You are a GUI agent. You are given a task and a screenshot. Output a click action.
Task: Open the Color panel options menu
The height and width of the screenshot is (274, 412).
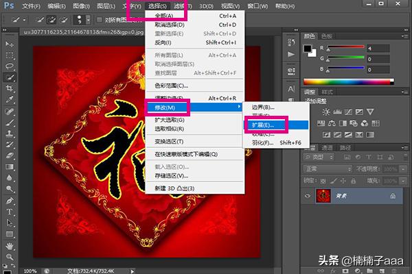(x=404, y=36)
